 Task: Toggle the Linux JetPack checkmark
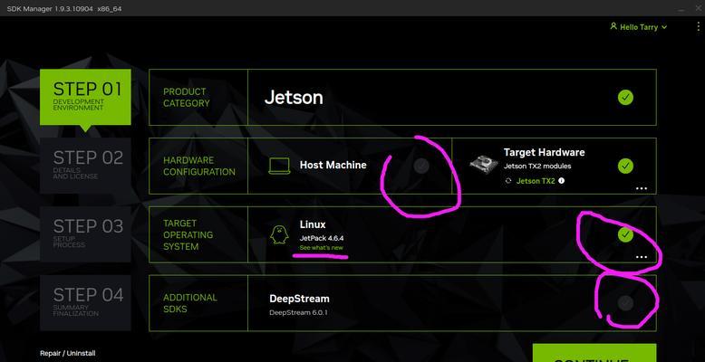pos(625,234)
